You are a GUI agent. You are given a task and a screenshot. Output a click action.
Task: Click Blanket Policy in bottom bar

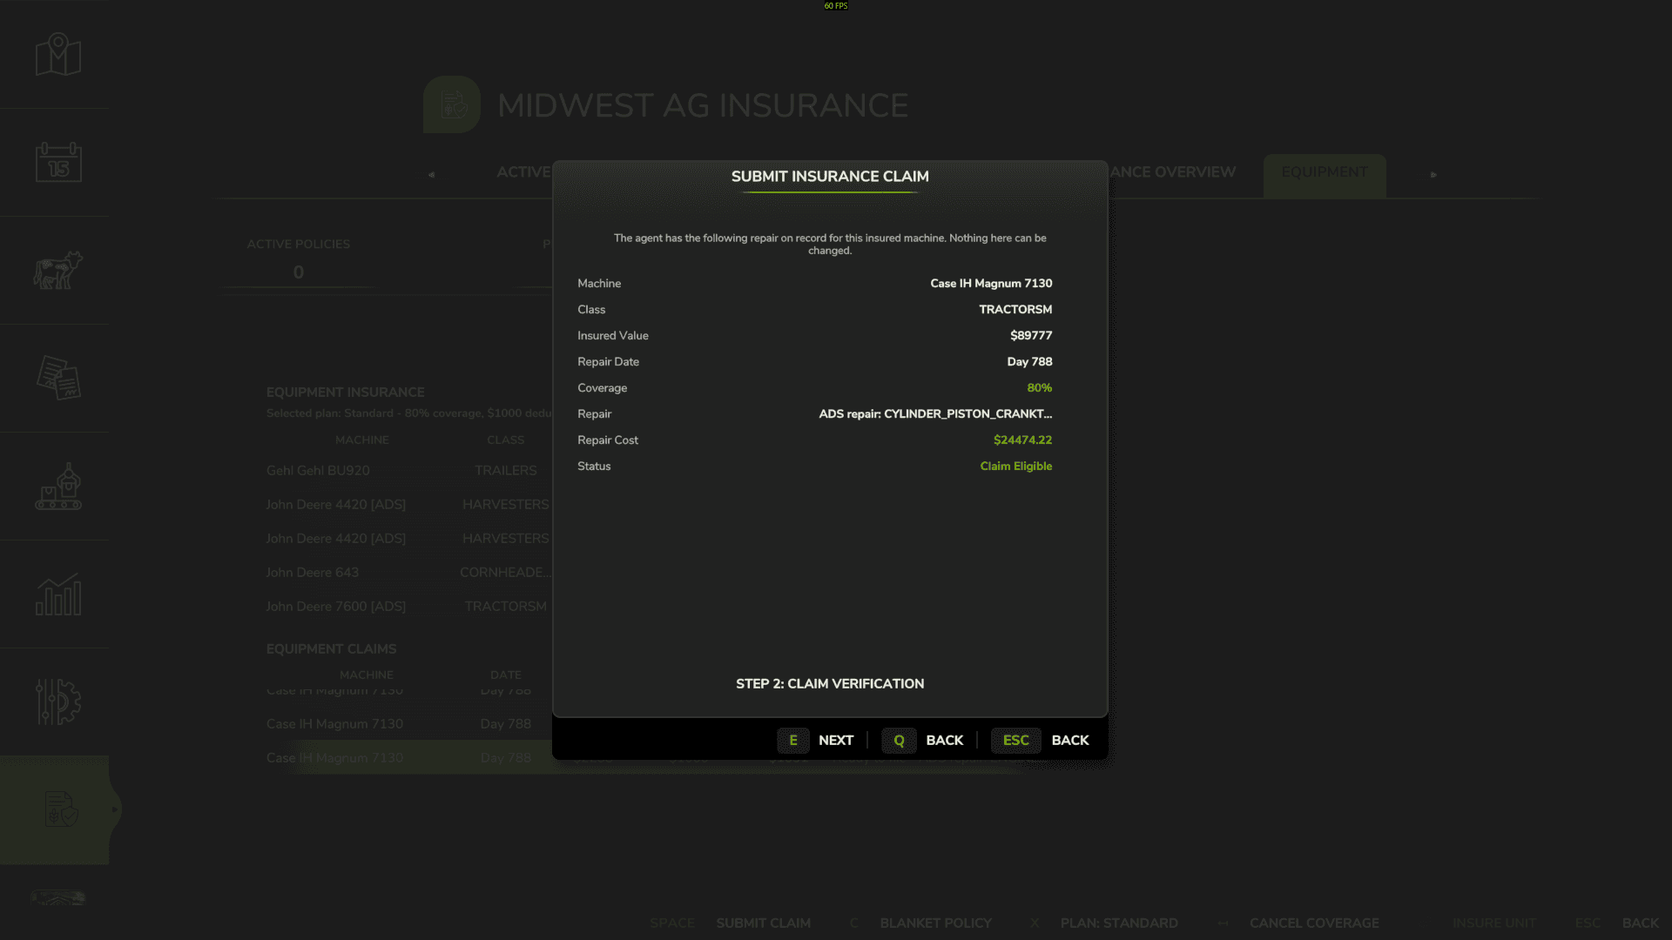click(x=935, y=923)
